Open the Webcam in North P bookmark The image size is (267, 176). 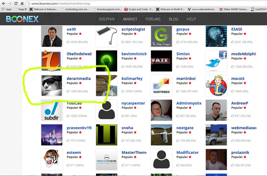pos(170,9)
